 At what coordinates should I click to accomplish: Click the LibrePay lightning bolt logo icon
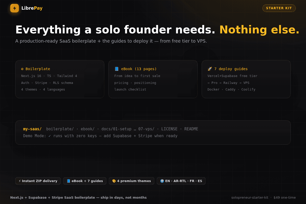coord(15,8)
